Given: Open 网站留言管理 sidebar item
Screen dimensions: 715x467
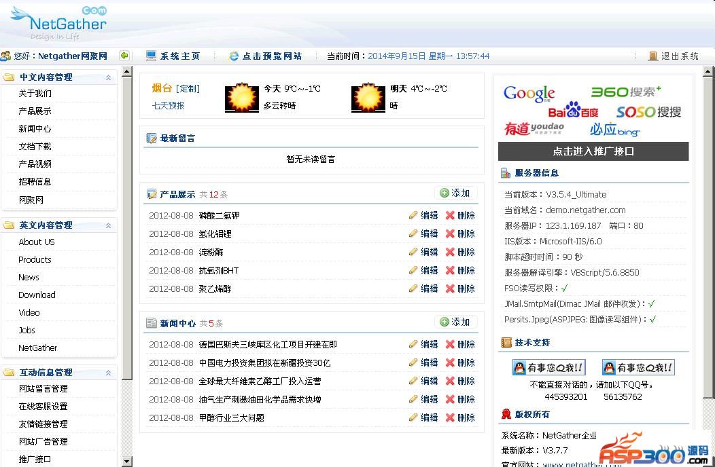Looking at the screenshot, I should point(43,389).
